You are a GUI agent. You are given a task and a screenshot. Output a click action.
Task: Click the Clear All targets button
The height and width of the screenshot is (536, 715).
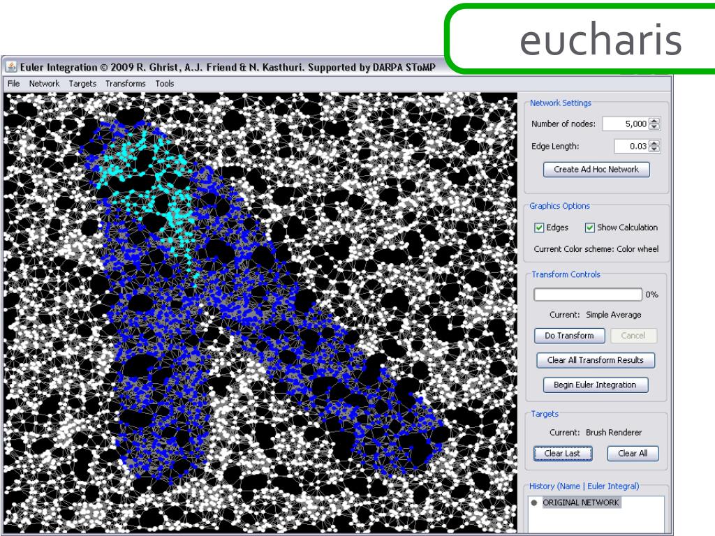click(633, 454)
